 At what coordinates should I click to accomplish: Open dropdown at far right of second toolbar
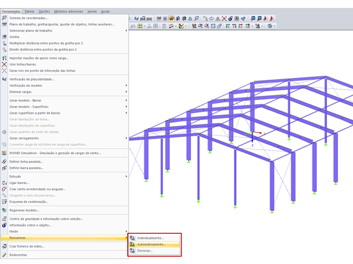[x=275, y=26]
